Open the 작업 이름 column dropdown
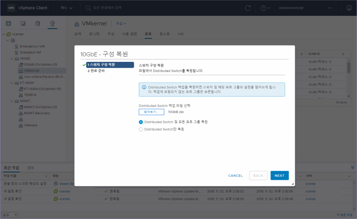This screenshot has width=357, height=219. click(x=46, y=176)
